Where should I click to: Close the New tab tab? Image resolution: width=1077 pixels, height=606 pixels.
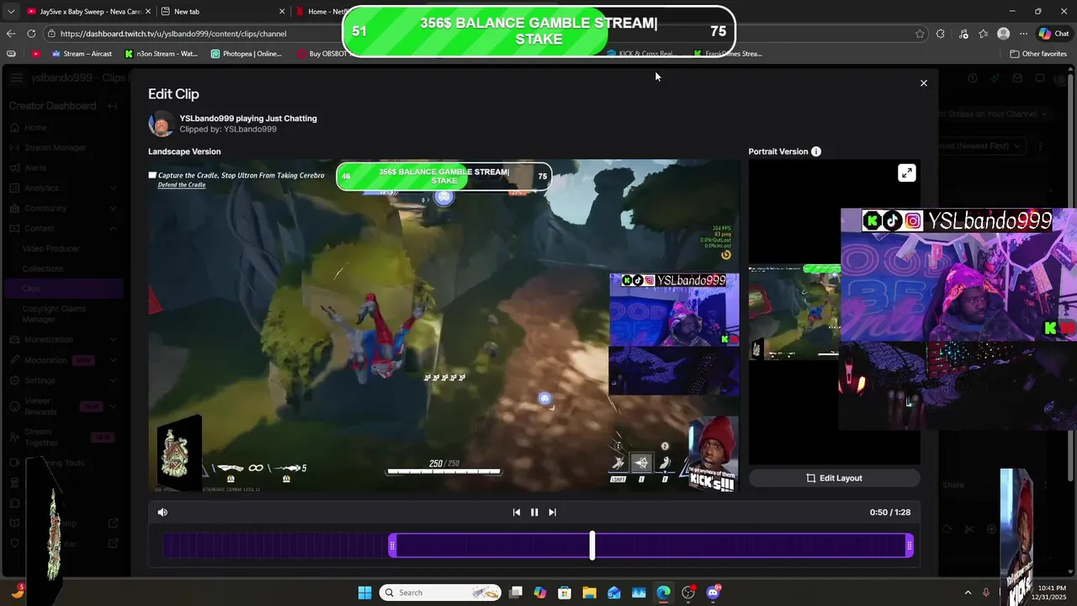coord(282,11)
